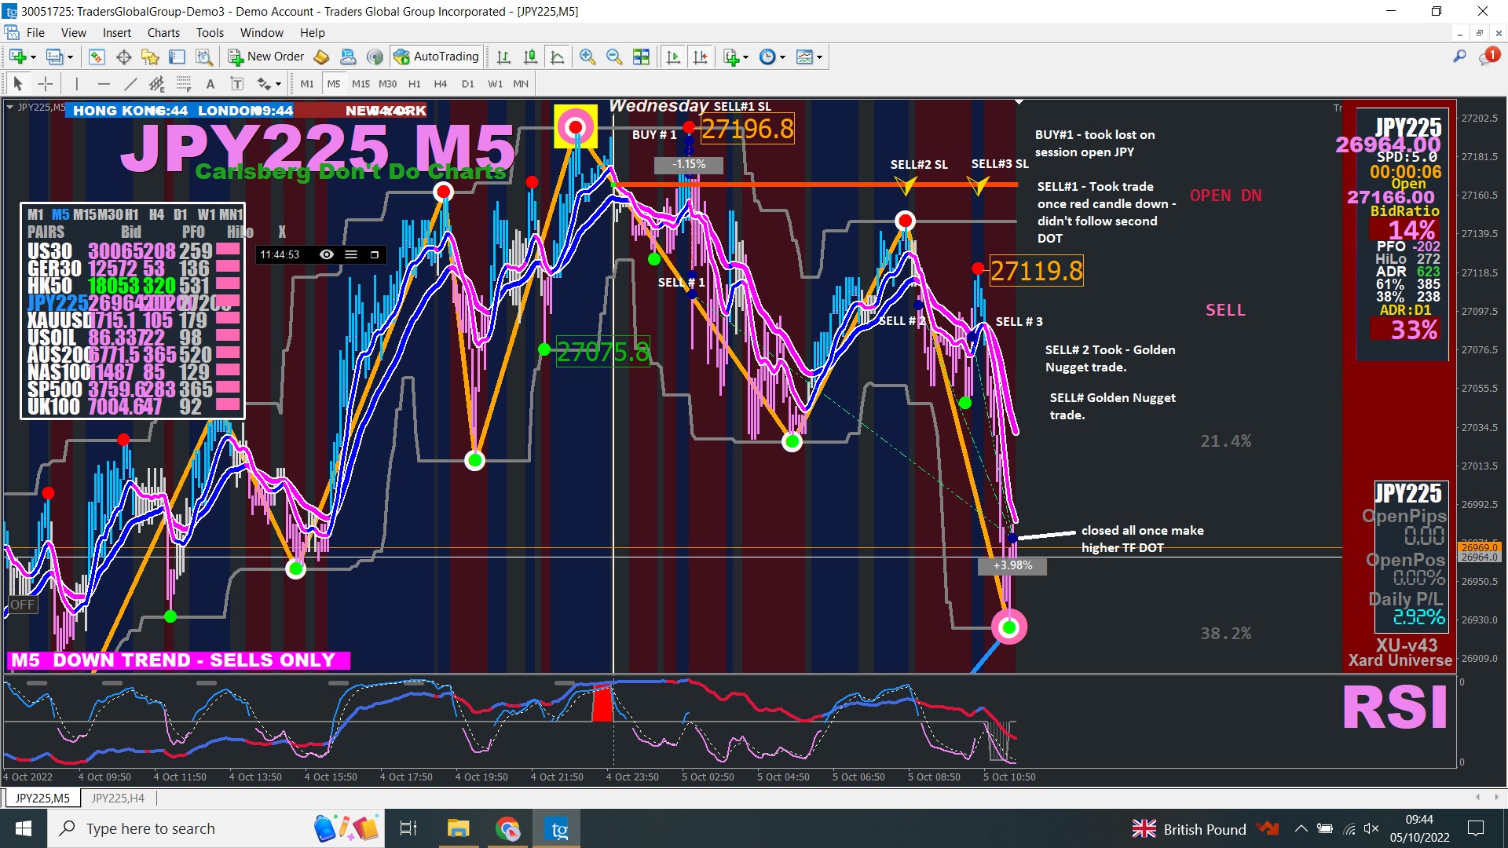Draw a trendline with the line tool
The width and height of the screenshot is (1508, 848).
coord(130,84)
